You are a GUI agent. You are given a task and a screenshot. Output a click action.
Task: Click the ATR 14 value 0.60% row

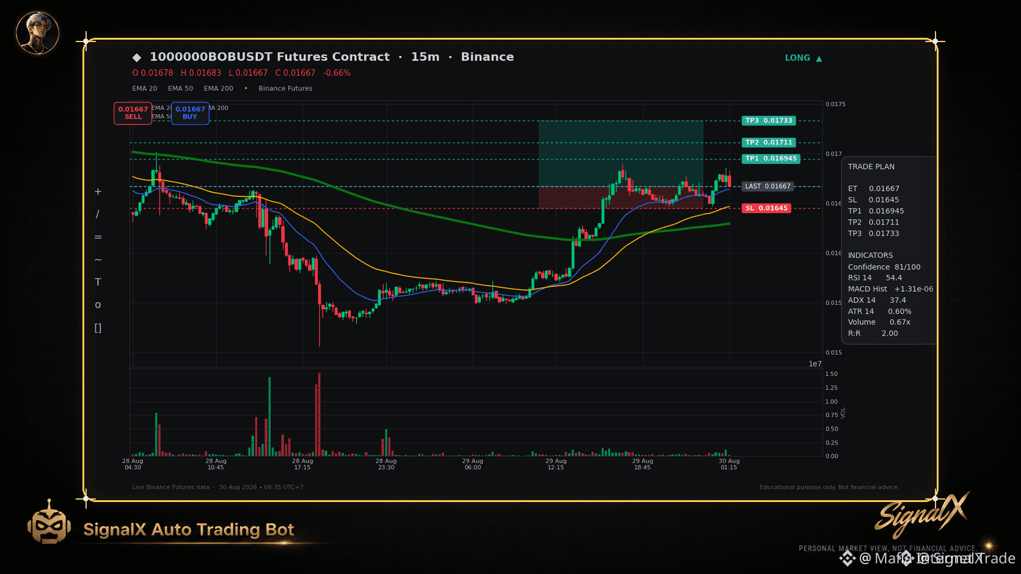pyautogui.click(x=879, y=312)
